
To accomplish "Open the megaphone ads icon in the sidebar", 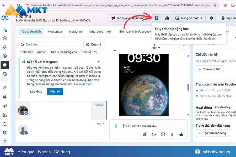I will click(5, 106).
